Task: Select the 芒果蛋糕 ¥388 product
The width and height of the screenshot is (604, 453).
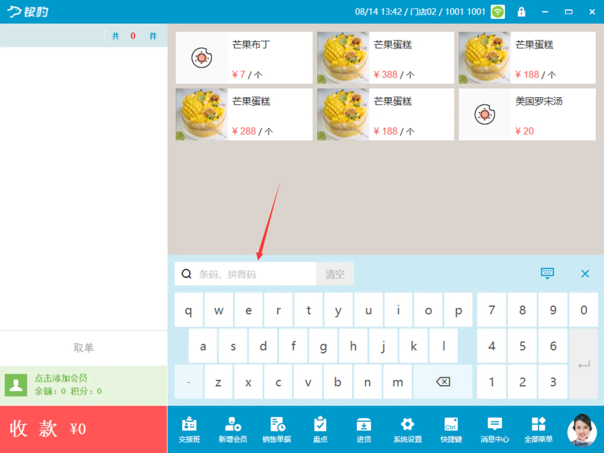Action: (x=386, y=58)
